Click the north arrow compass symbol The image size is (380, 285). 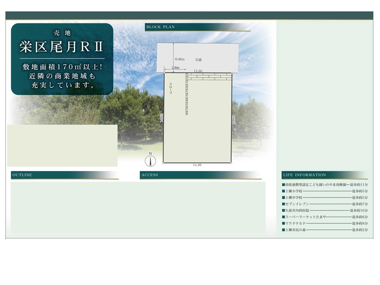pos(150,160)
